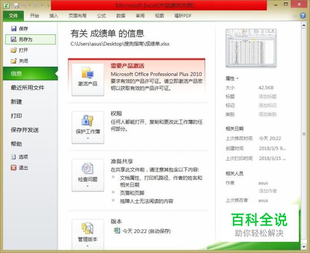This screenshot has height=253, width=310.
Task: Click the Redo icon in quick access toolbar
Action: 36,5
